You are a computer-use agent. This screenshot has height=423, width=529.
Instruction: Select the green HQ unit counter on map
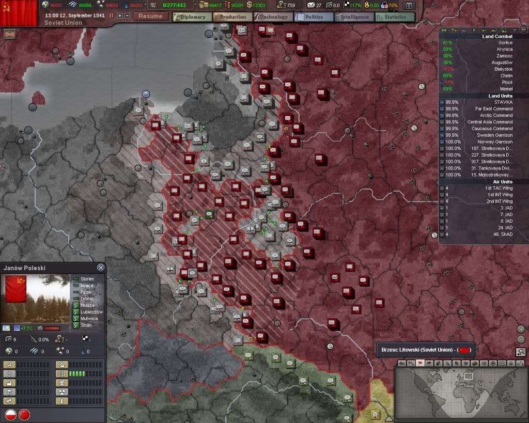210,214
